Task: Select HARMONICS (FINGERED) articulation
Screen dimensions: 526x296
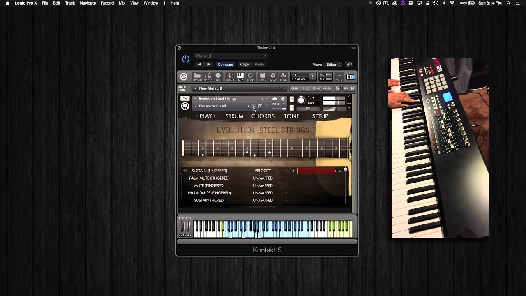Action: click(209, 193)
